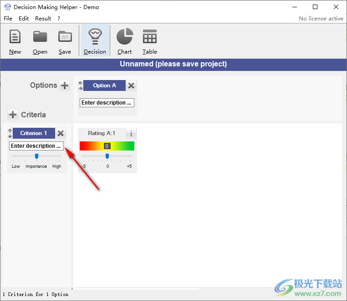The height and width of the screenshot is (301, 347).
Task: Open a project with the Open folder icon
Action: 40,41
